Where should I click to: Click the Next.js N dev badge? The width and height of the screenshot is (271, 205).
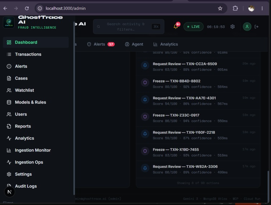click(10, 192)
